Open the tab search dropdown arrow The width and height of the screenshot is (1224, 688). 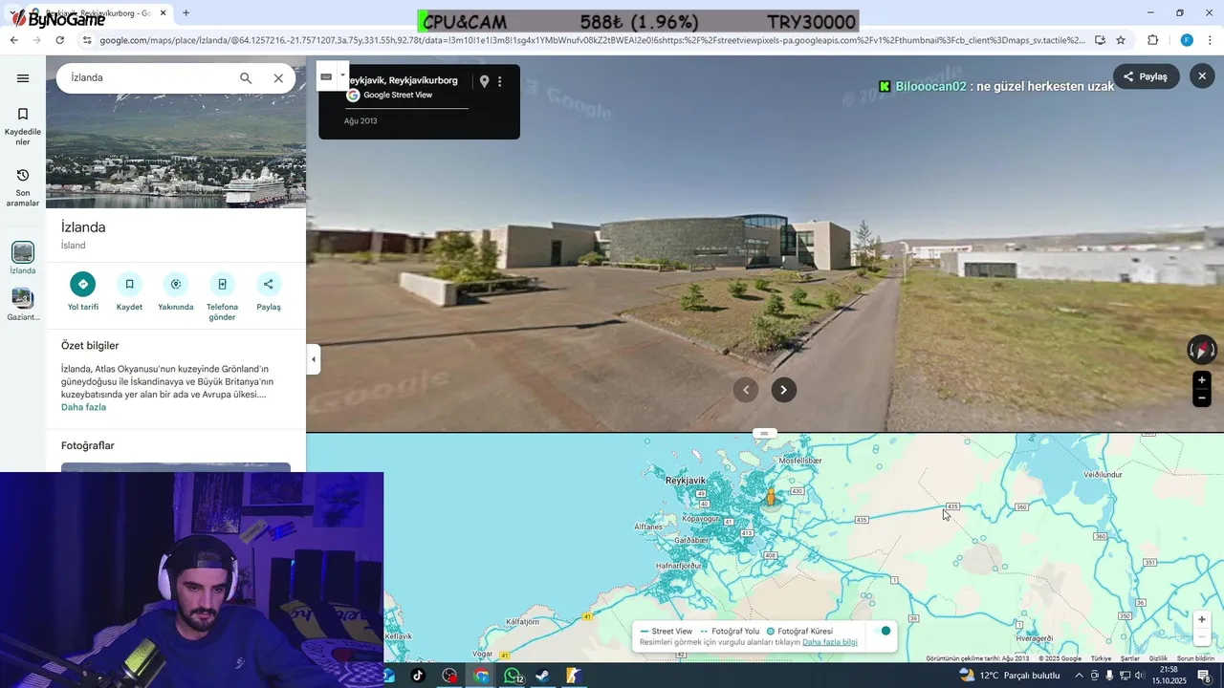11,13
